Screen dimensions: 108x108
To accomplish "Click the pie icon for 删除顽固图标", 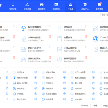I will click(x=60, y=60).
